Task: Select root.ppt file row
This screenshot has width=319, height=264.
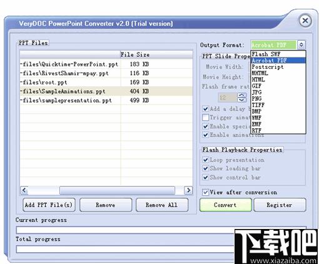Action: [106, 82]
